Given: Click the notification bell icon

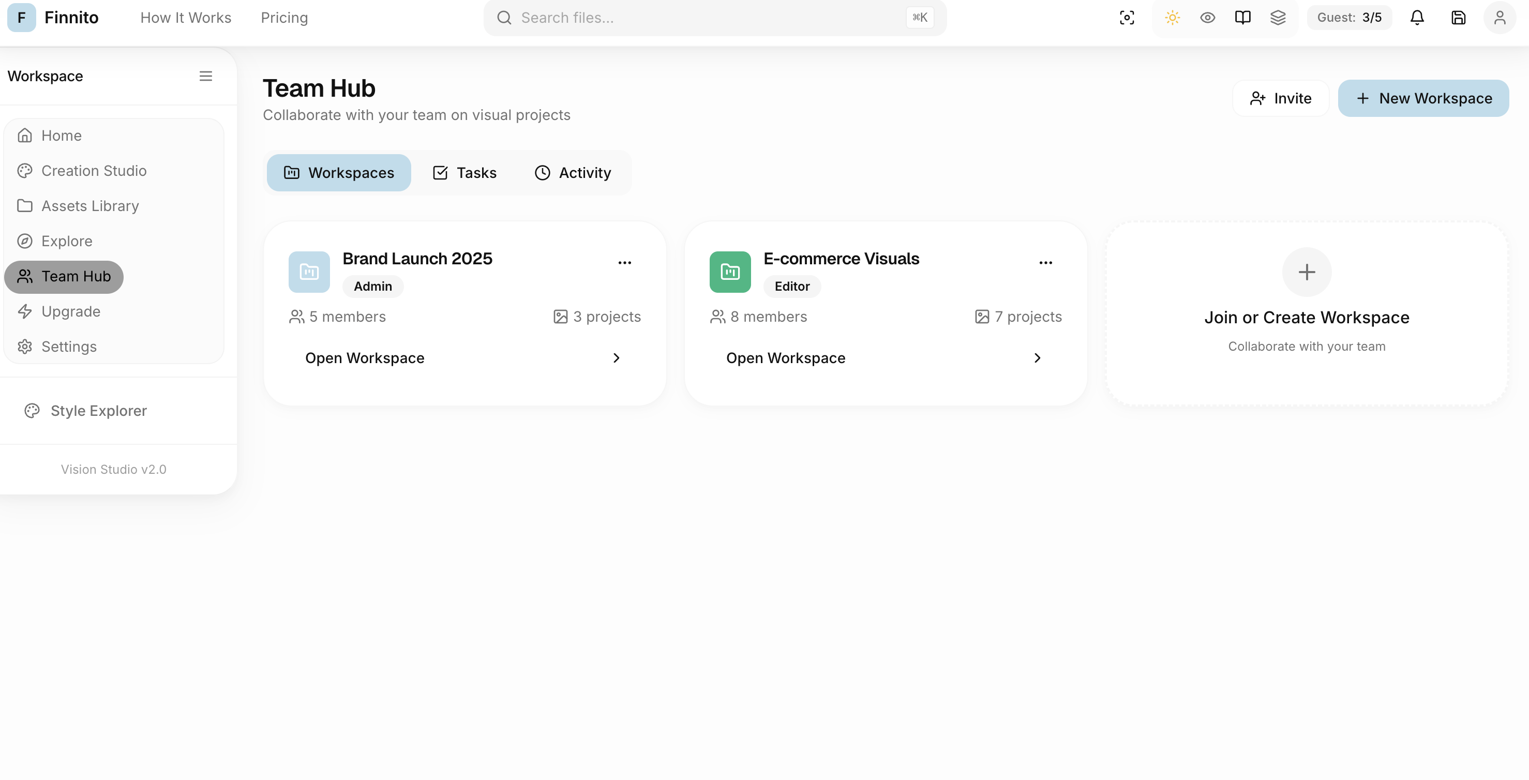Looking at the screenshot, I should (1416, 17).
